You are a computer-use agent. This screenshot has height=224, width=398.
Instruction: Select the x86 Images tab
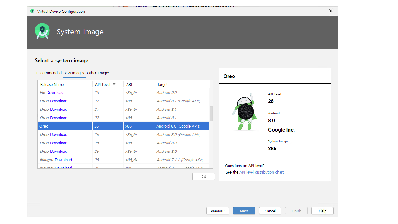(74, 73)
